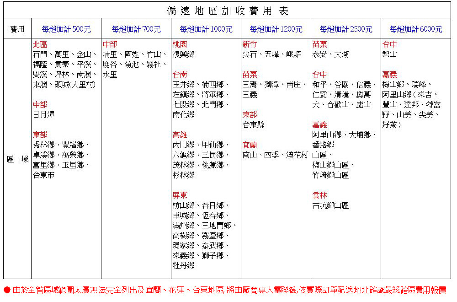Click the 區域 row label

(17, 160)
